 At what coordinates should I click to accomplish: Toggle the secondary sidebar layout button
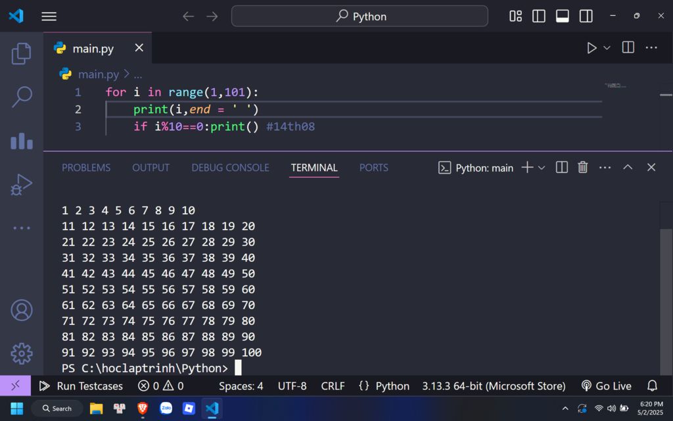click(x=586, y=16)
